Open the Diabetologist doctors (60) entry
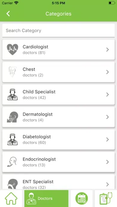Image resolution: width=117 pixels, height=207 pixels. pyautogui.click(x=59, y=139)
